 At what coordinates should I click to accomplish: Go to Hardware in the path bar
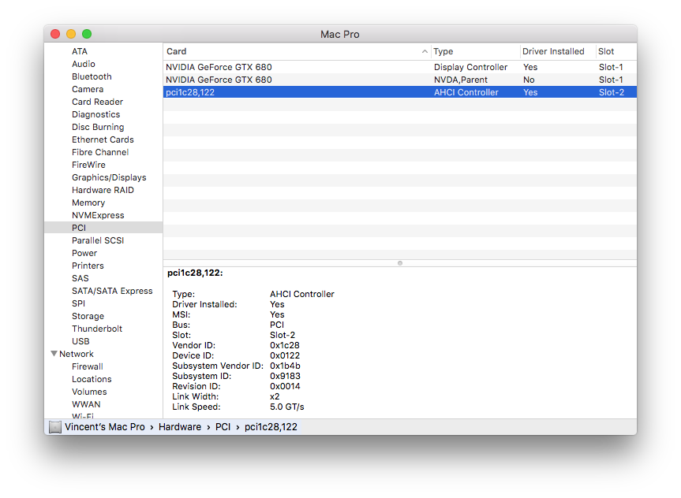180,427
